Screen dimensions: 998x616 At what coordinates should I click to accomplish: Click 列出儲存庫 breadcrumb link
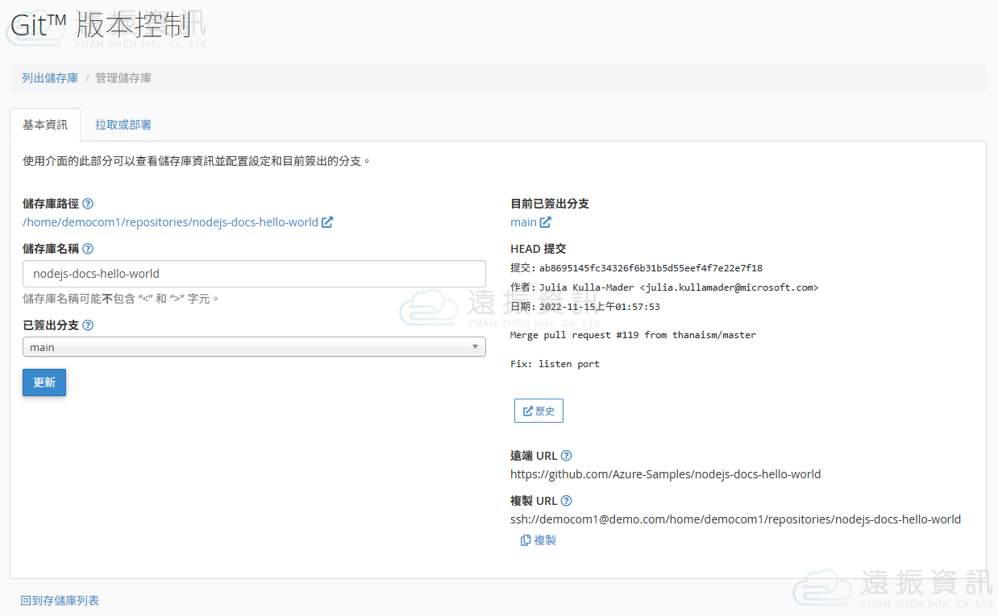pos(50,78)
